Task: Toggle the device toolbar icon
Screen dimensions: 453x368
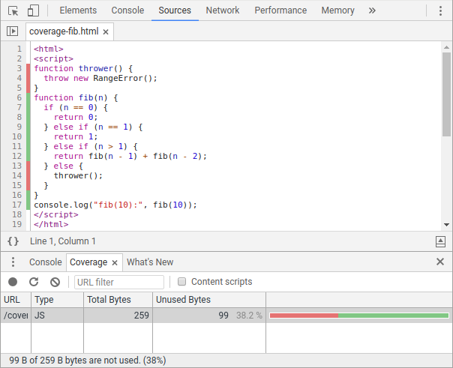Action: (x=33, y=10)
